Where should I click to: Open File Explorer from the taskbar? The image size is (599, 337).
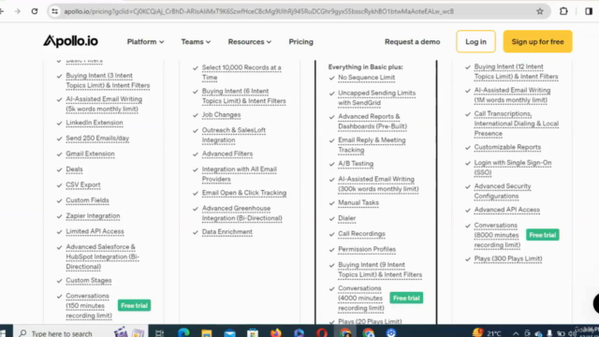pos(207,333)
